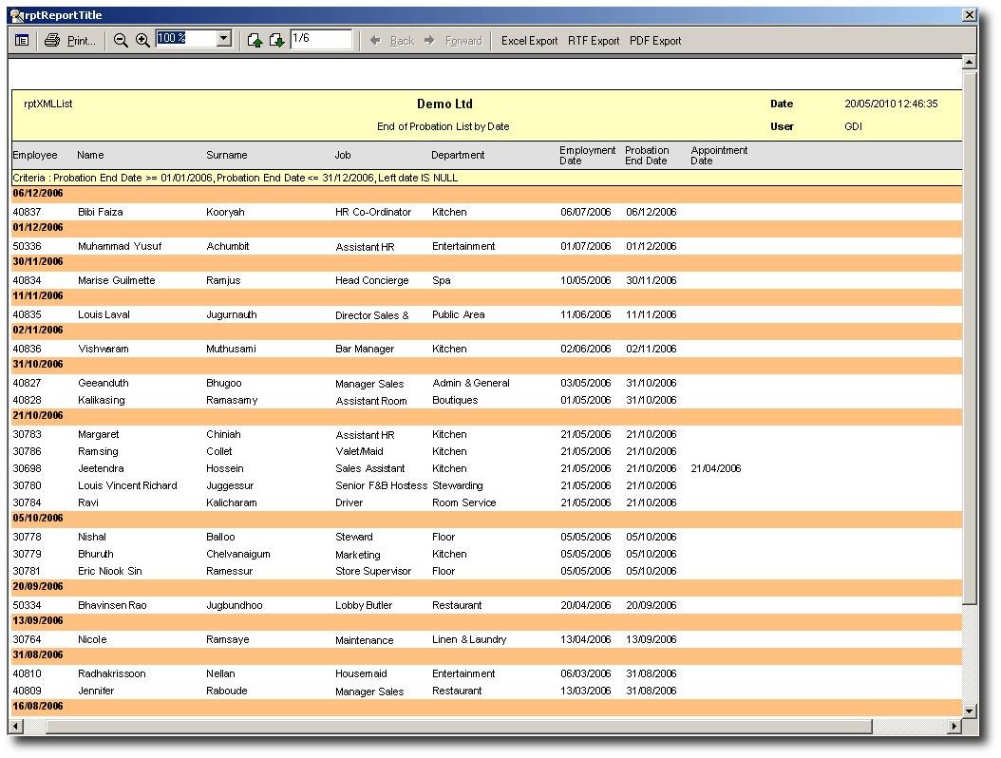Viewport: 1001px width, 758px height.
Task: Export the report with Excel Export
Action: click(529, 41)
